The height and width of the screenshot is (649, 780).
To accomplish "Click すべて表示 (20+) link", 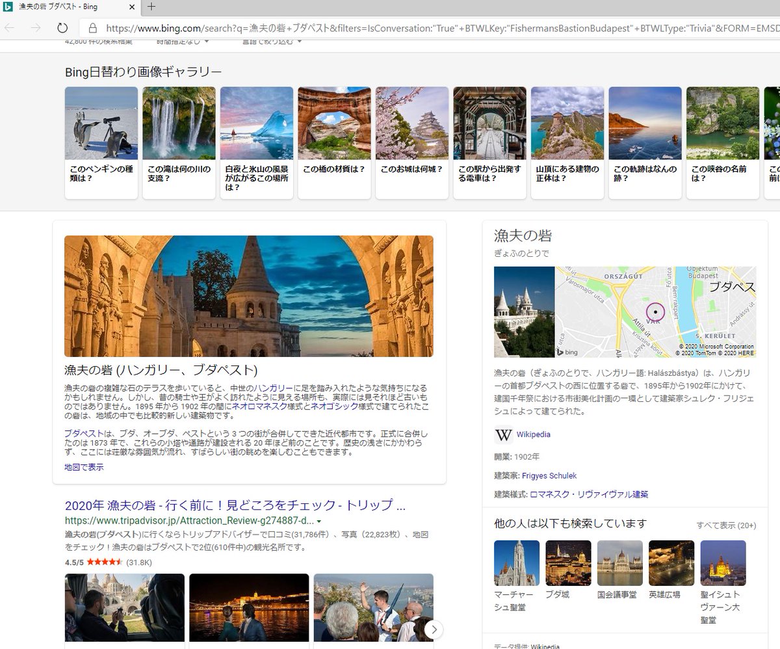I will click(726, 525).
